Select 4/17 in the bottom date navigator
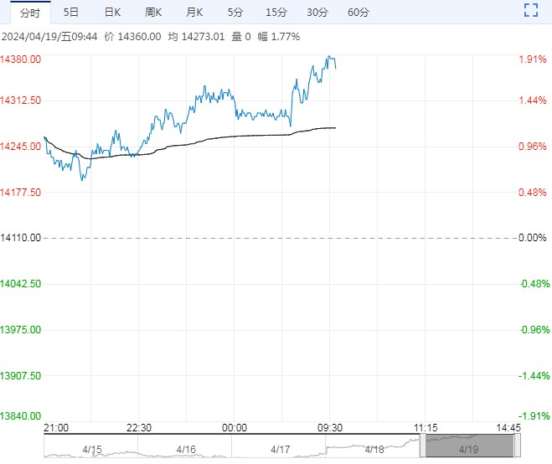Viewport: 552px width, 464px height. click(281, 449)
